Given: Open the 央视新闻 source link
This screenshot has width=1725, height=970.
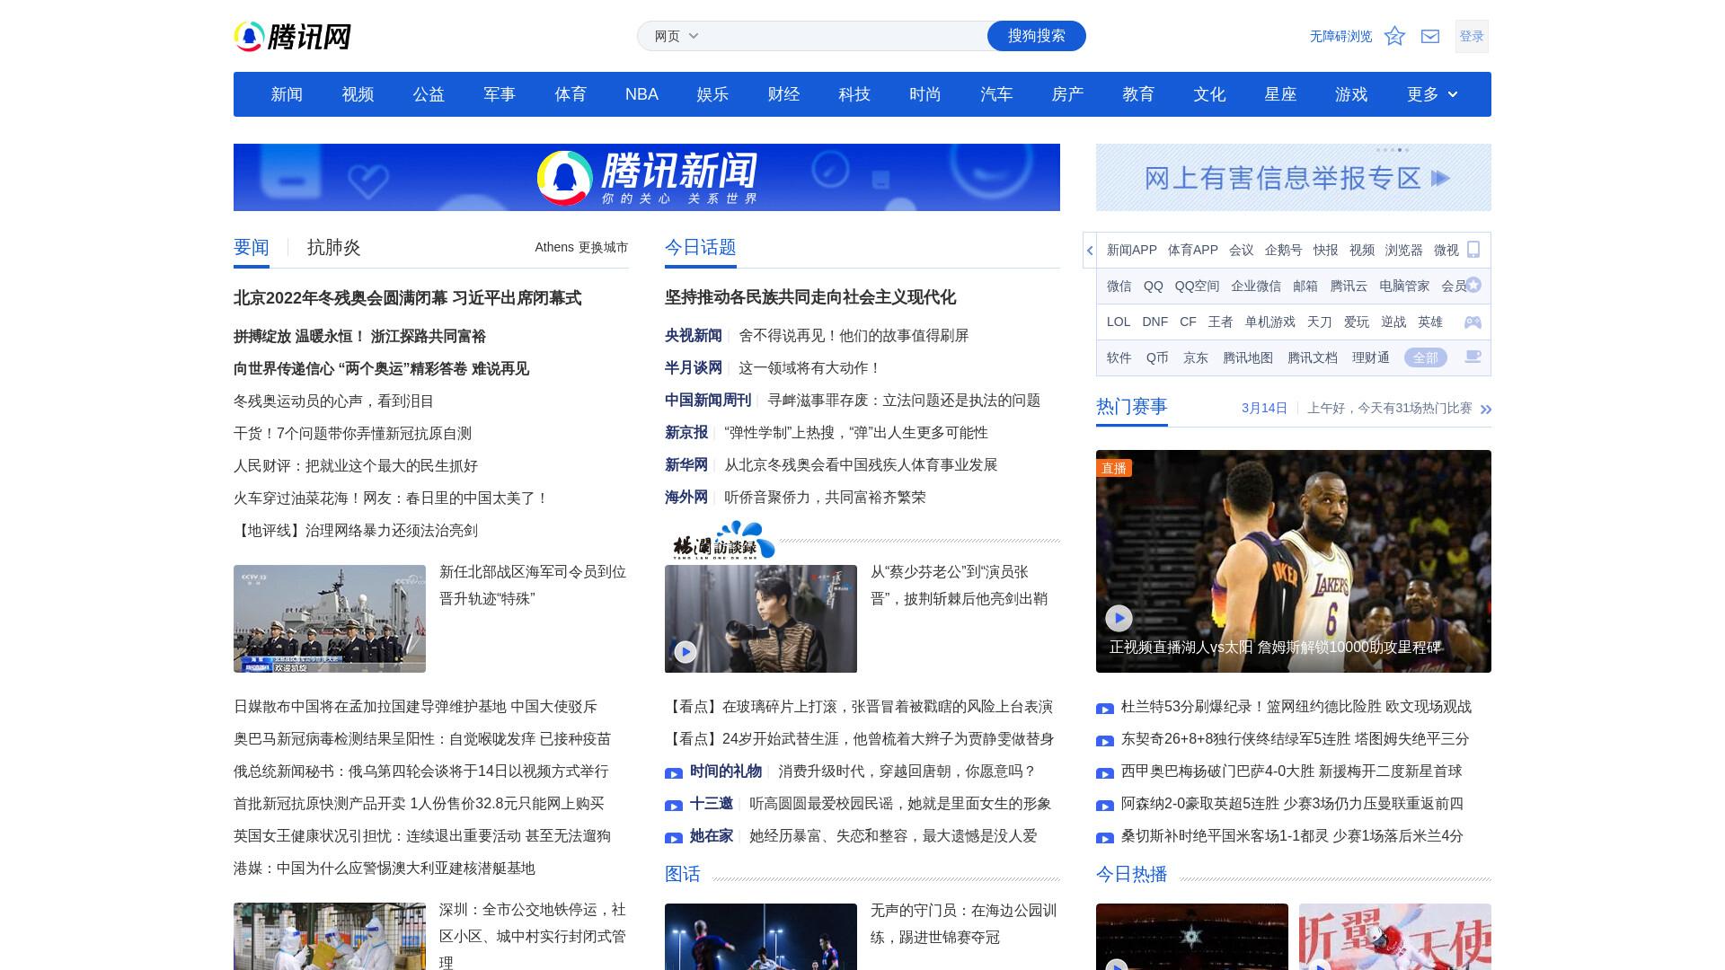Looking at the screenshot, I should [694, 335].
